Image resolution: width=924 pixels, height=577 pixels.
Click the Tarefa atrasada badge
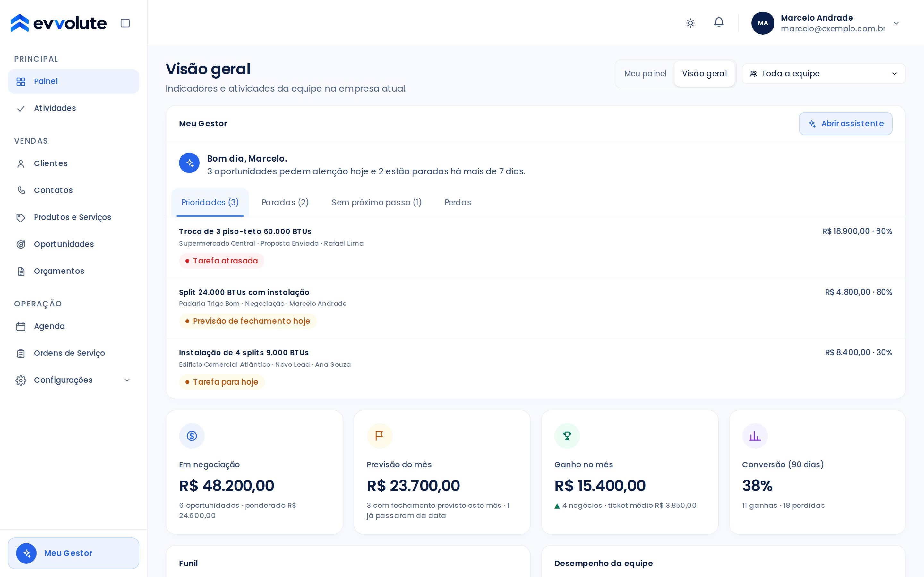(221, 261)
